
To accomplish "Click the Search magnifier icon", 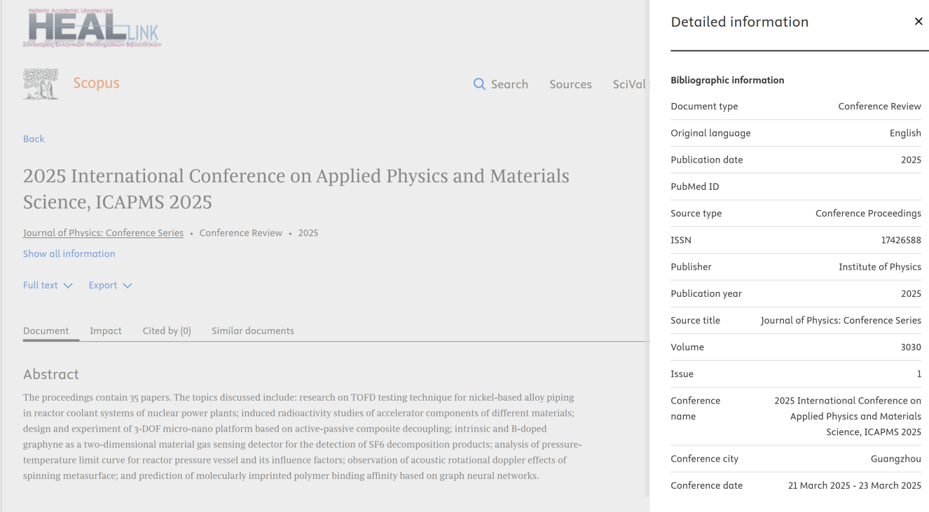I will 479,84.
